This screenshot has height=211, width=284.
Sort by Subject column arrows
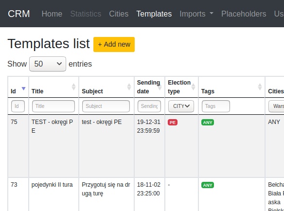tap(129, 87)
